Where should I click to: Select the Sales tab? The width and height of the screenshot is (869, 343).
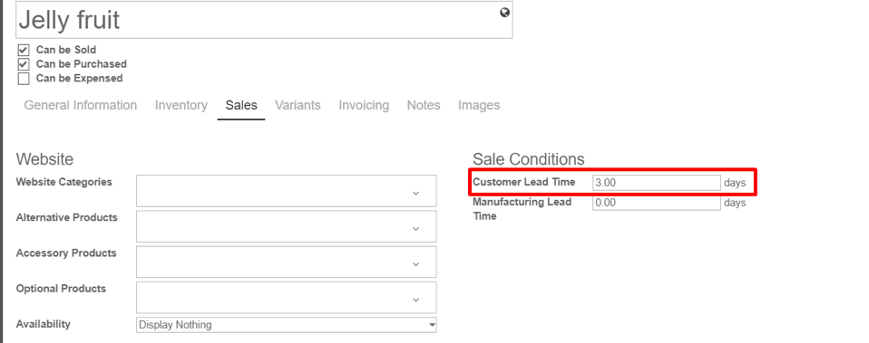pos(241,105)
